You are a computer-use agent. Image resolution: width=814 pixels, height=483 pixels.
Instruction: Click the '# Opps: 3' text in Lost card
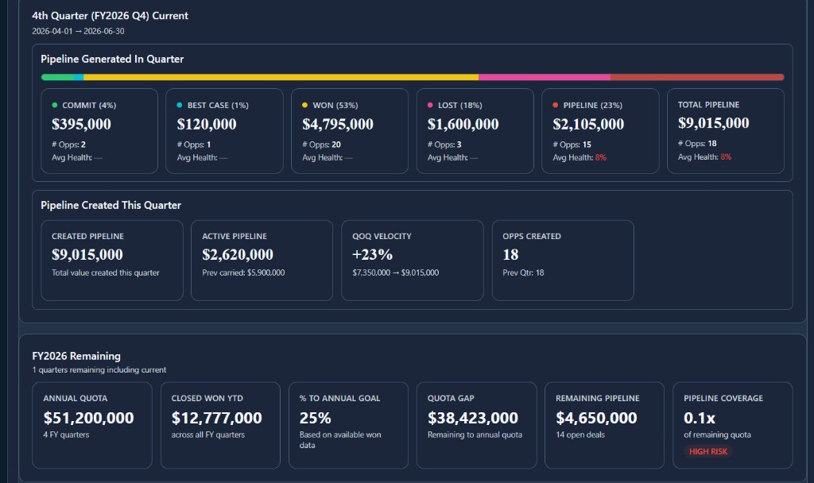tap(444, 145)
